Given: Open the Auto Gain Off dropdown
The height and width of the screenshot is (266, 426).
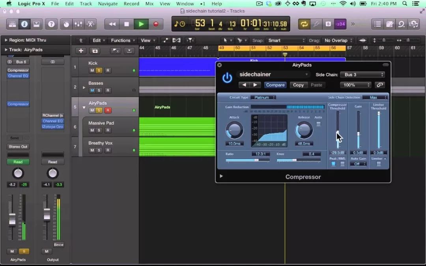Looking at the screenshot, I should tap(358, 164).
